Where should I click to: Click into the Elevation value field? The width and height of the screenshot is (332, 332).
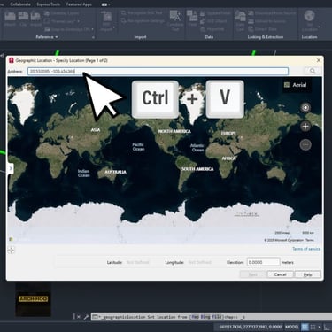point(263,262)
